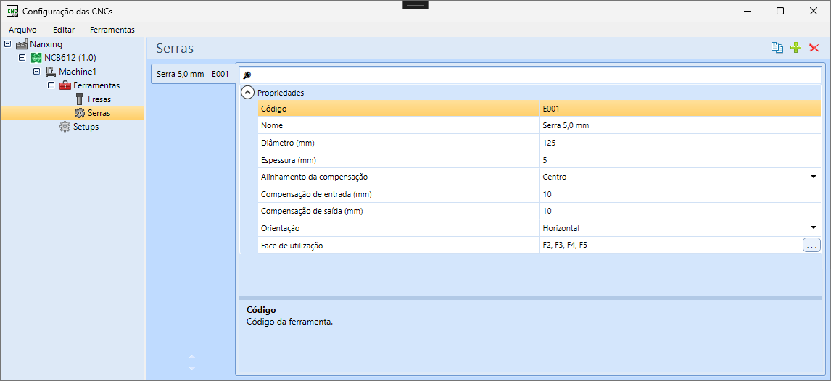
Task: Click the green NCB612 controller icon
Action: (x=36, y=58)
